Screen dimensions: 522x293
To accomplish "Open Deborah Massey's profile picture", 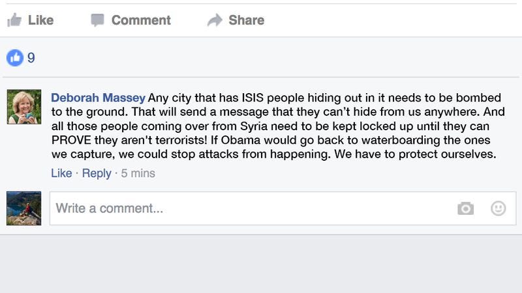I will point(24,107).
